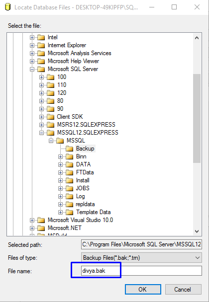This screenshot has height=302, width=209.
Task: Click the database icon in title bar
Action: click(x=7, y=7)
